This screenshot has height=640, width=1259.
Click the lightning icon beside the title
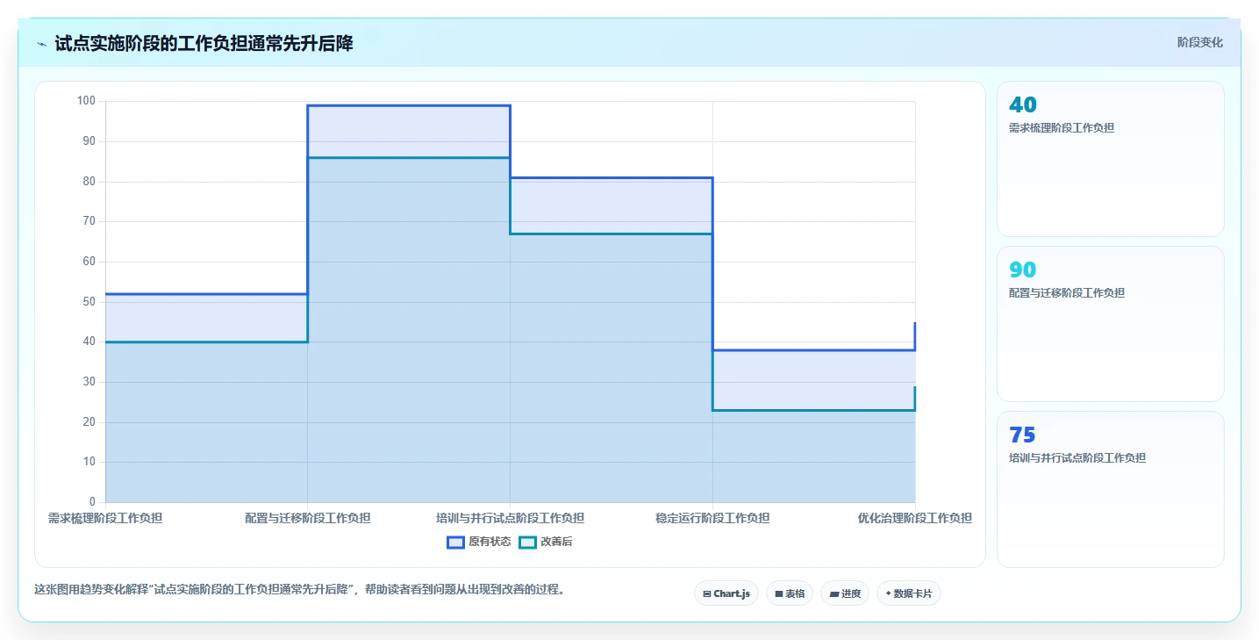(41, 44)
